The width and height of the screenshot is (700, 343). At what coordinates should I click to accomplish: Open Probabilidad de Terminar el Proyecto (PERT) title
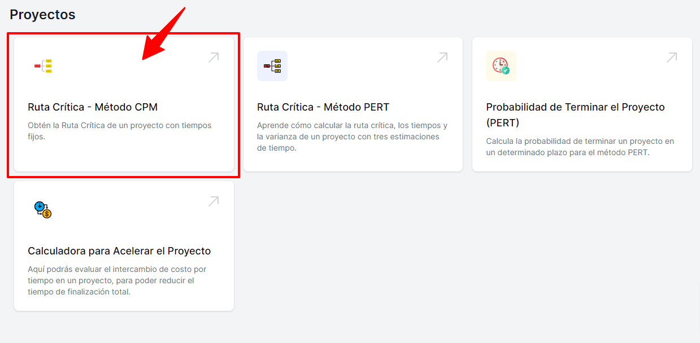point(575,115)
